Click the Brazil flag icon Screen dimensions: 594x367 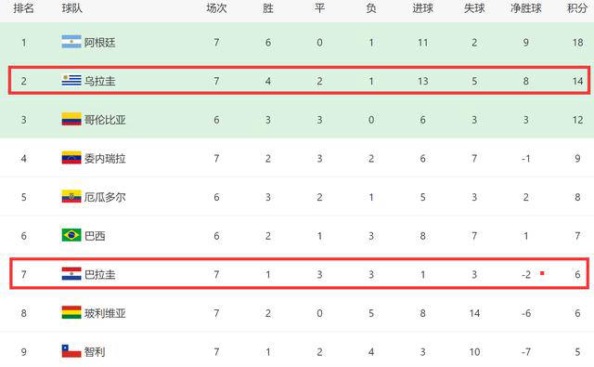71,235
